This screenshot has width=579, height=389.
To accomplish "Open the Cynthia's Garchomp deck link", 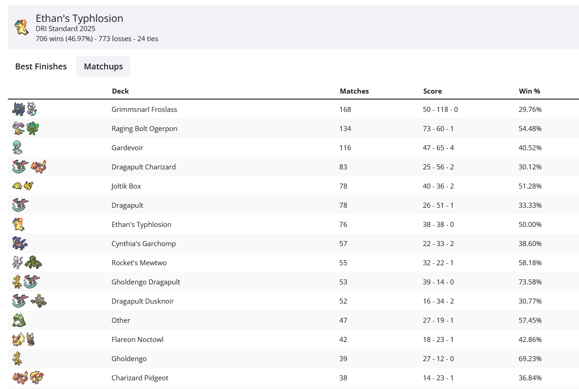I will tap(143, 244).
